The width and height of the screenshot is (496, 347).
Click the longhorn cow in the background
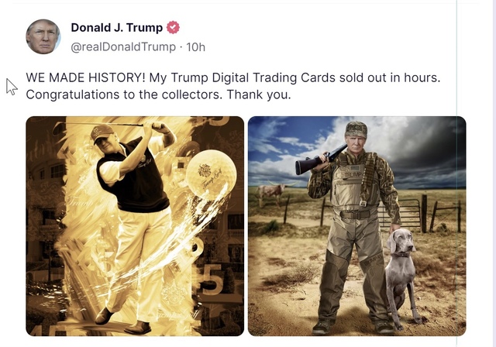coord(272,191)
